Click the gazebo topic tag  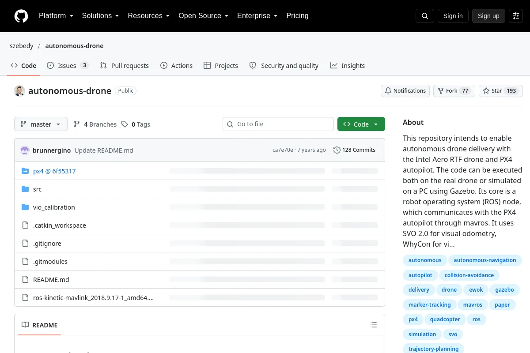click(x=504, y=290)
